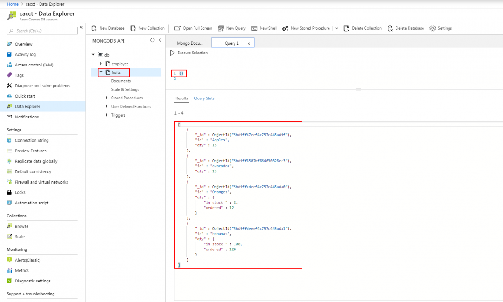Go to the Home breadcrumb
The height and width of the screenshot is (302, 503).
[x=13, y=4]
